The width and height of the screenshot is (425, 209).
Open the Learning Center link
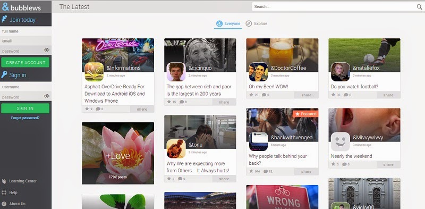pos(23,181)
